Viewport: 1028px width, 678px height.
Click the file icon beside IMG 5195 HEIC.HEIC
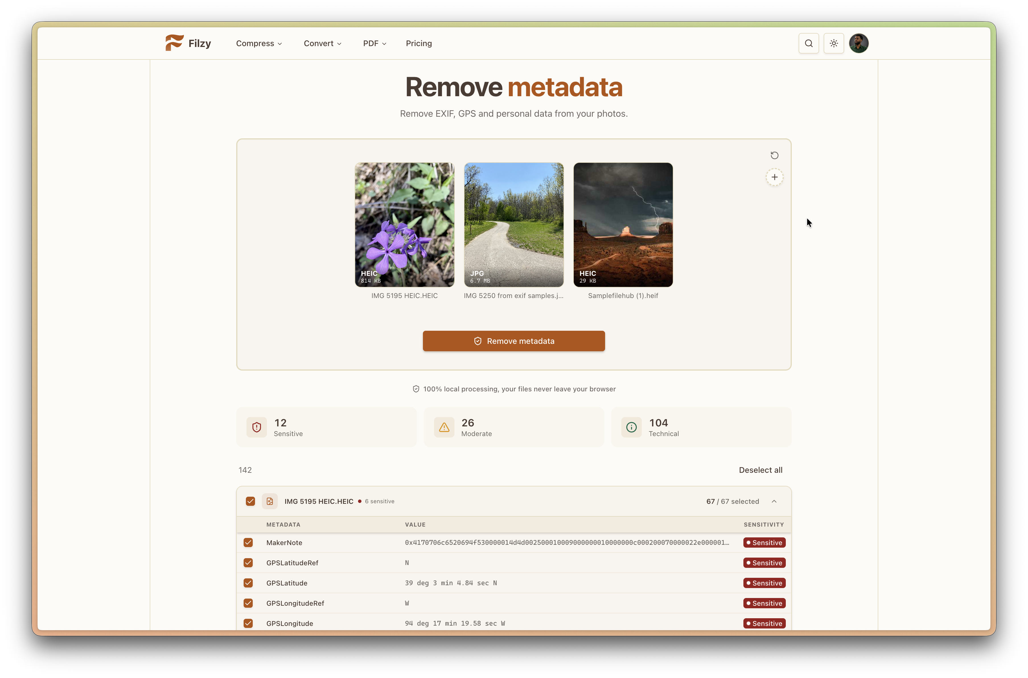pyautogui.click(x=270, y=501)
